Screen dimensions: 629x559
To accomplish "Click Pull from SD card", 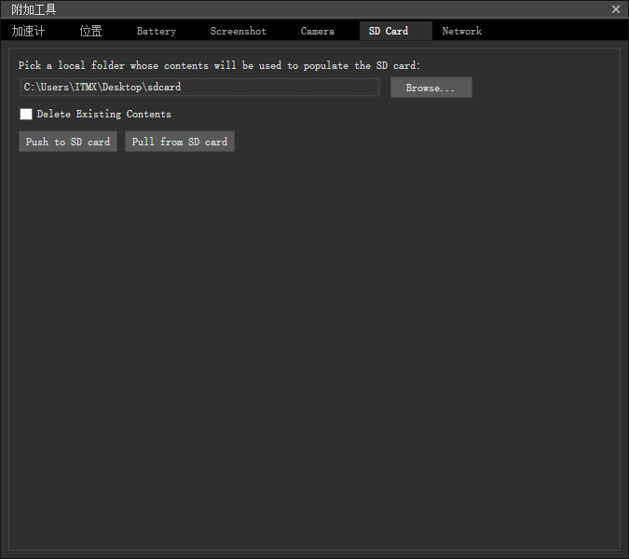I will coord(180,142).
